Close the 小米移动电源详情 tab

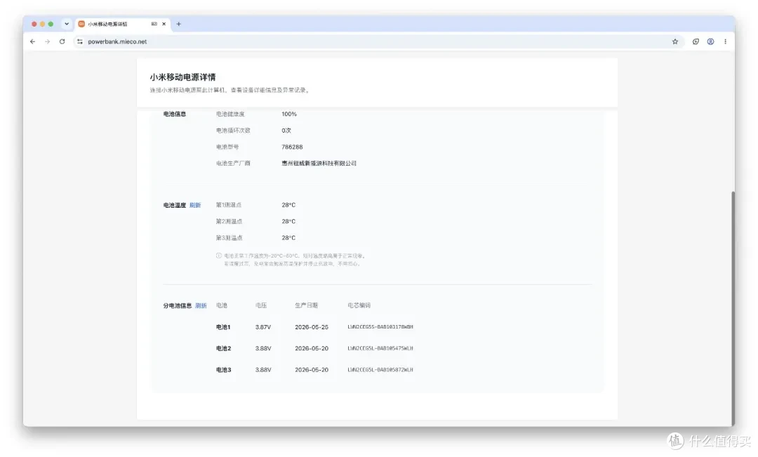164,24
